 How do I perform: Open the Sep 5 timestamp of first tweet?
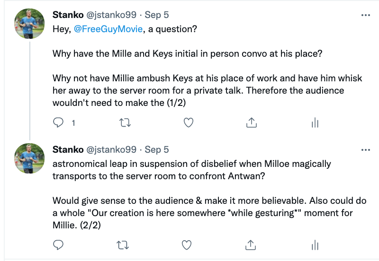tap(157, 15)
